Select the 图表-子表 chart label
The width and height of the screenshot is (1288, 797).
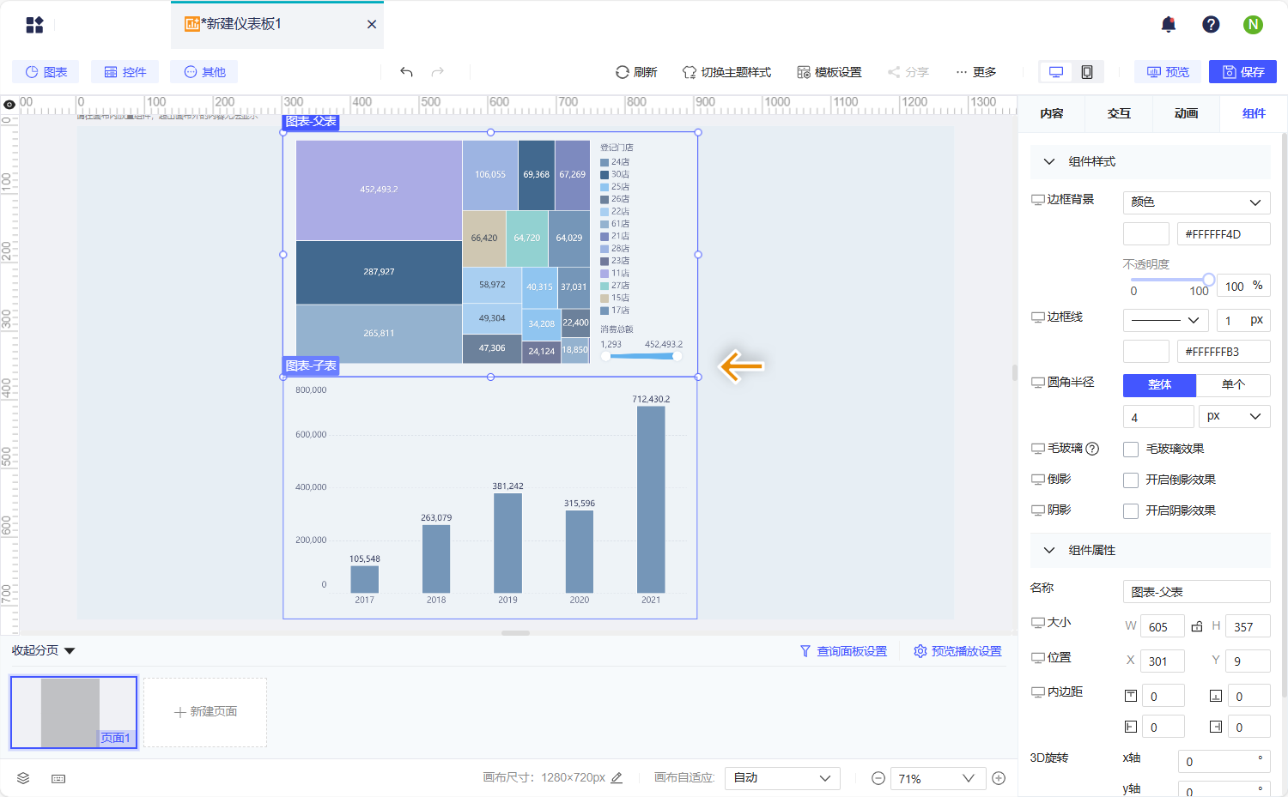[x=311, y=366]
